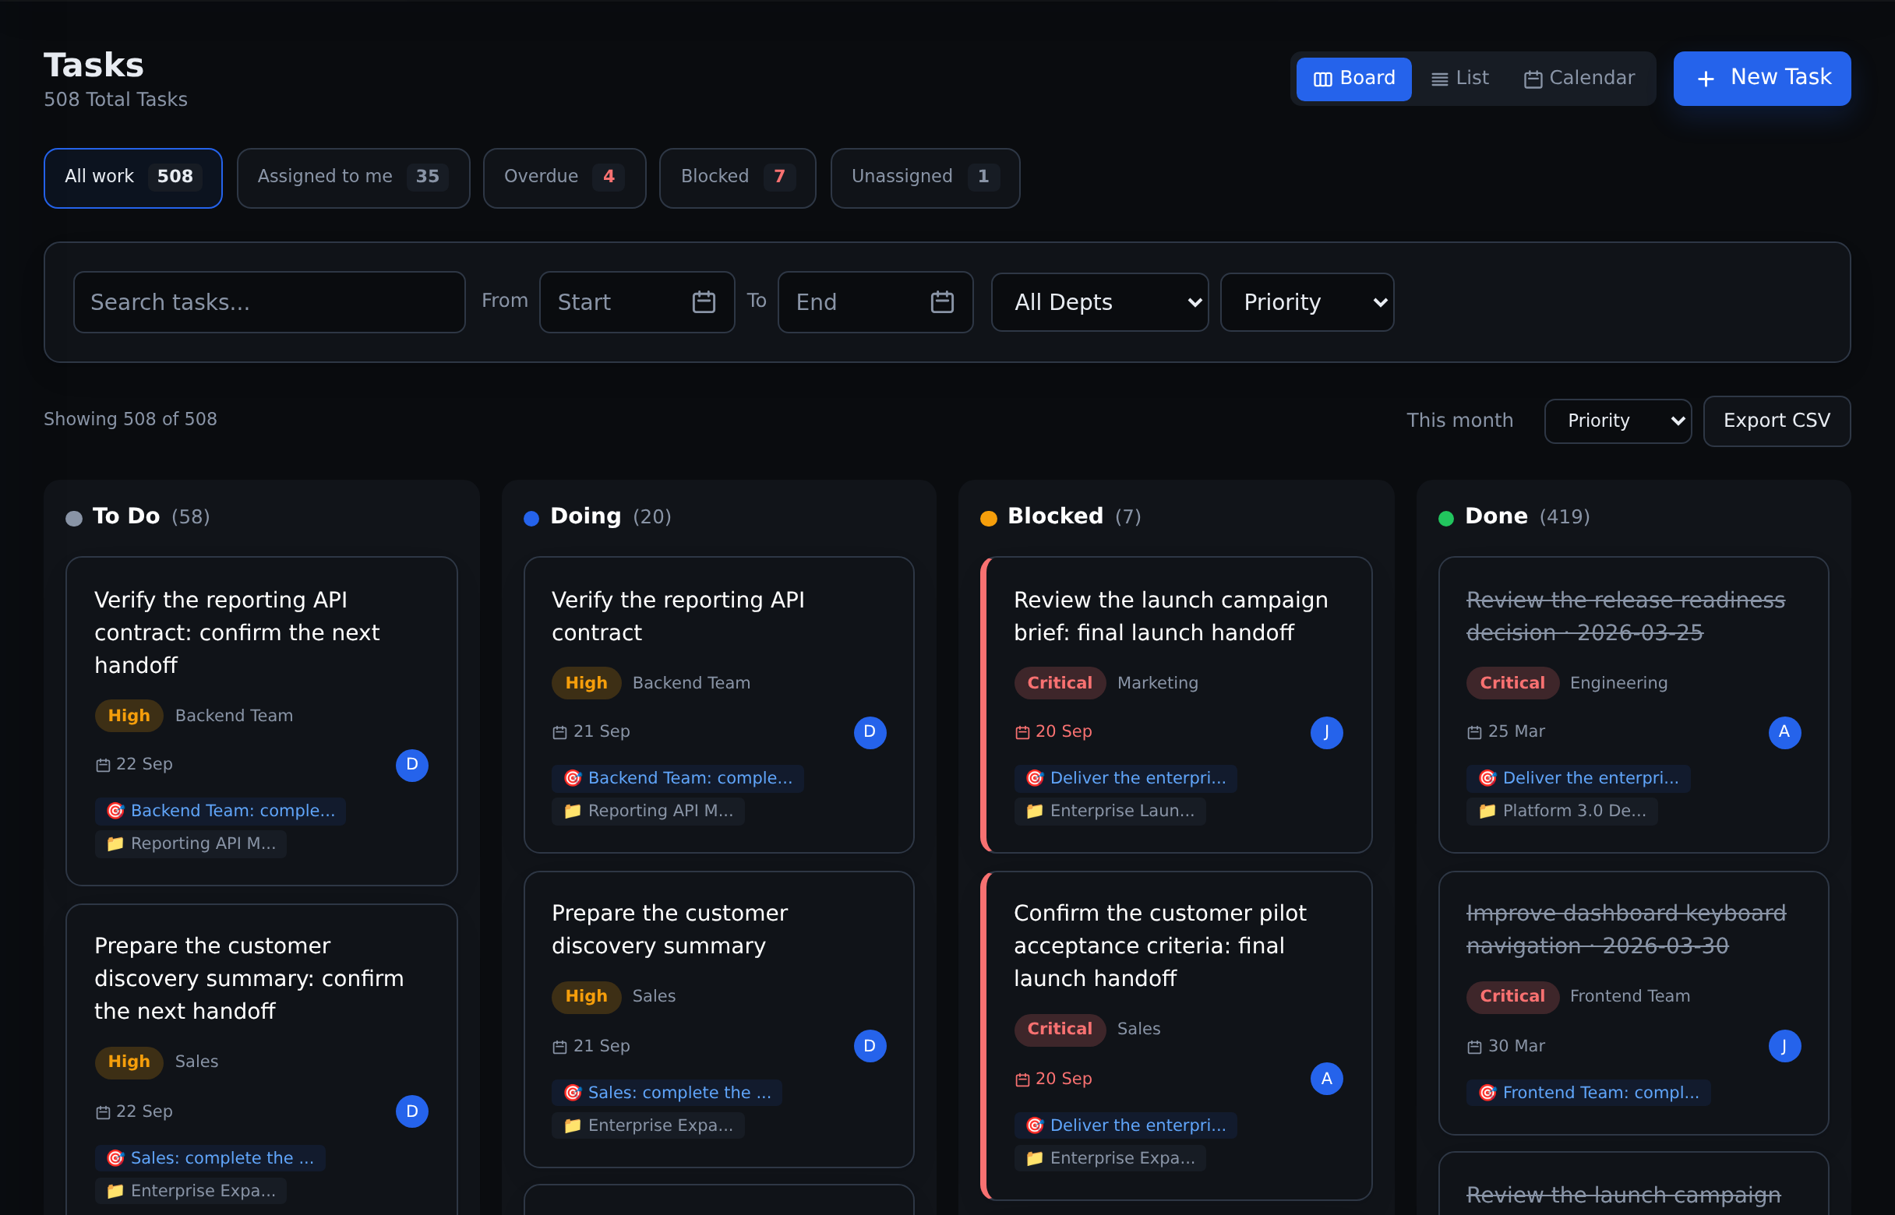Open Review the launch campaign brief card
Screen dimensions: 1895x1215
click(x=1176, y=705)
